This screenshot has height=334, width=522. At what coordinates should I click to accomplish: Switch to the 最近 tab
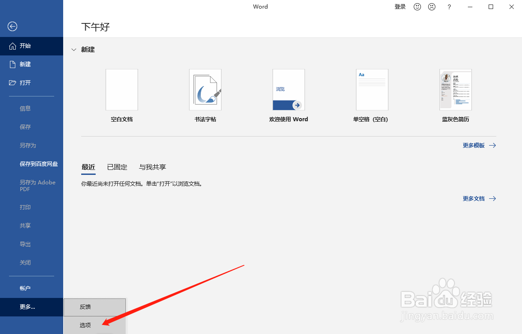click(88, 167)
